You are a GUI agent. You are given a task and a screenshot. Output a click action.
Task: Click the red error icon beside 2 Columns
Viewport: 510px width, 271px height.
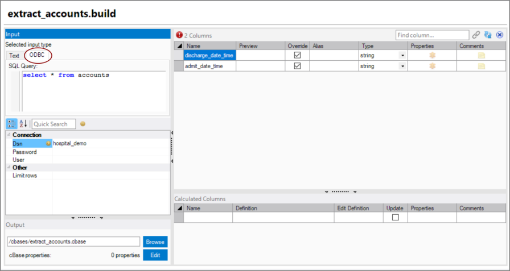179,35
